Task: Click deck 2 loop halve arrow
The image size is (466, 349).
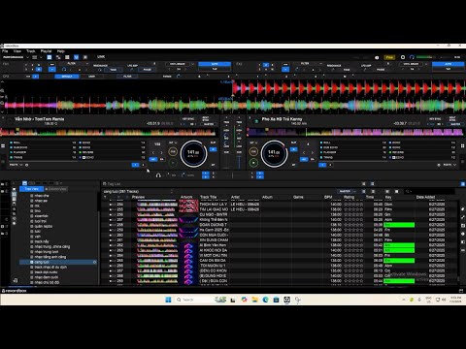Action: (x=304, y=152)
